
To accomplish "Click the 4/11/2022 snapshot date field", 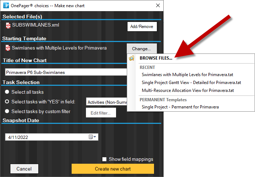I will pos(52,137).
